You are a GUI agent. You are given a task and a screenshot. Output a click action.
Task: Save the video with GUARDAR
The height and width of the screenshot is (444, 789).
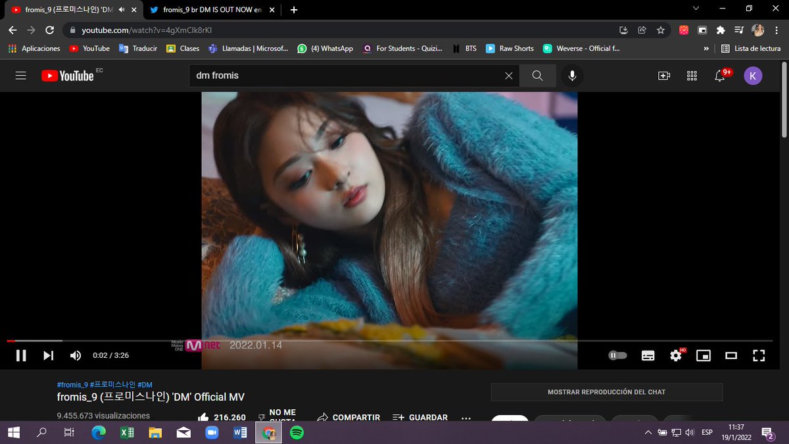point(420,417)
